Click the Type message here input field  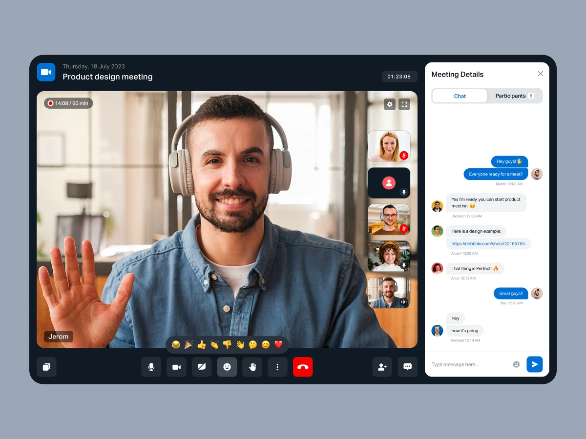pos(469,364)
